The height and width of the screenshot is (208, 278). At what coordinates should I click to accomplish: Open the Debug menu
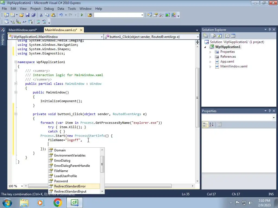49,8
